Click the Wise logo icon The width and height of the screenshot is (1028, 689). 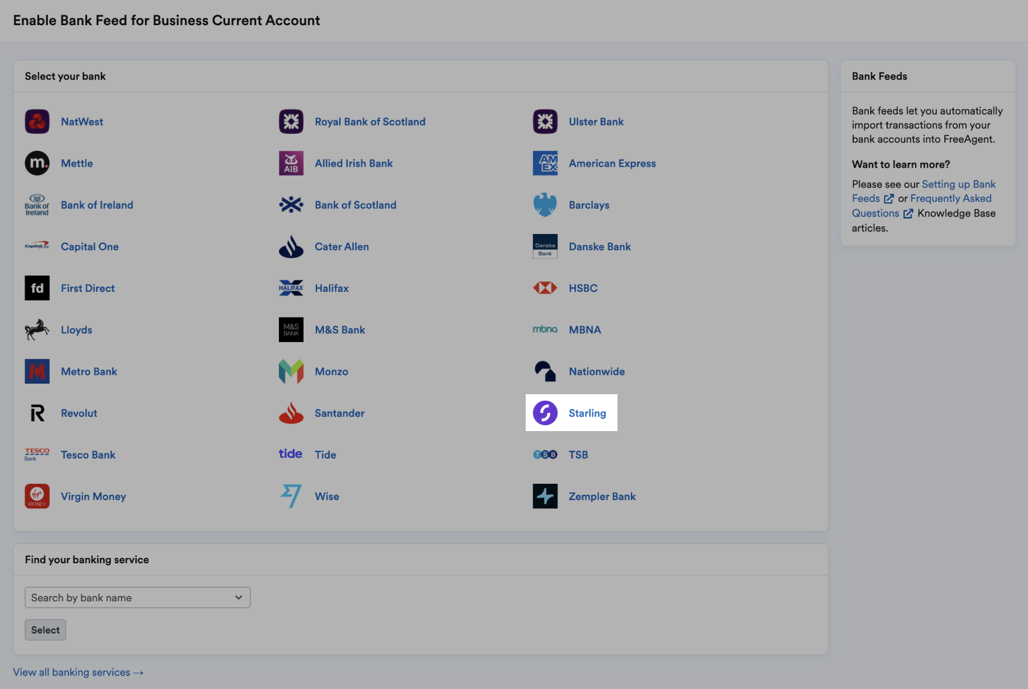click(291, 496)
